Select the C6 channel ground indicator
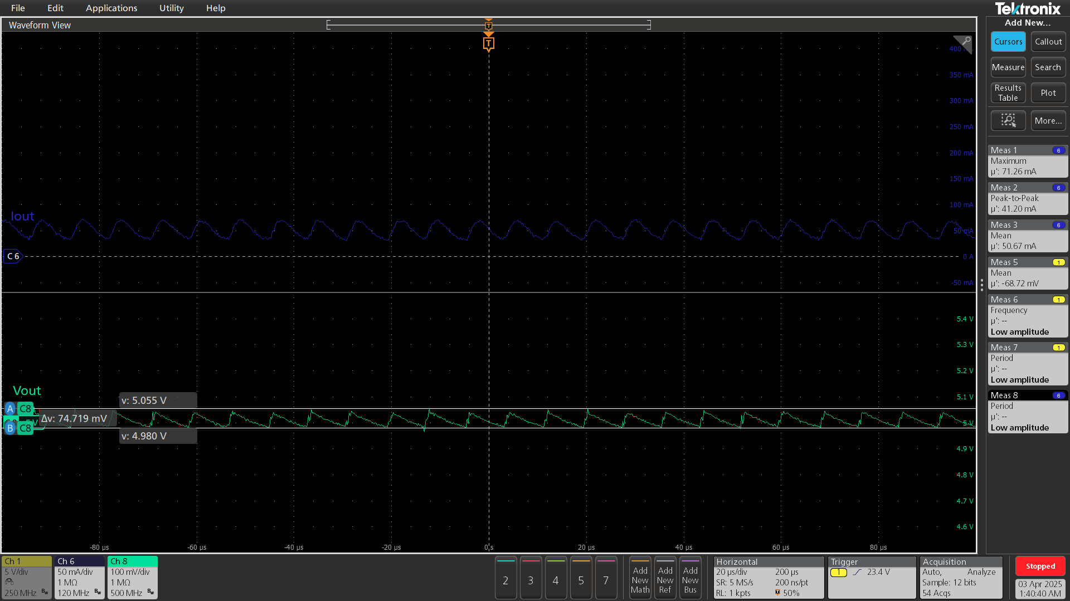1070x601 pixels. tap(13, 256)
